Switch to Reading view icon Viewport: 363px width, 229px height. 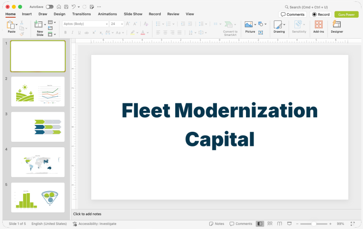coord(280,224)
